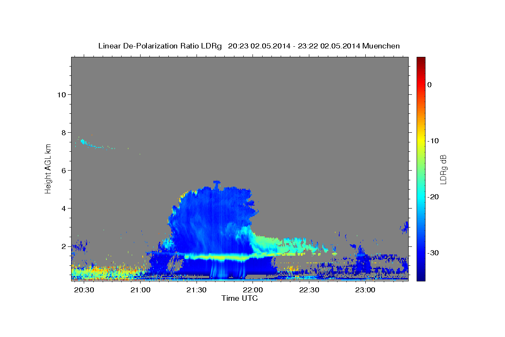The height and width of the screenshot is (337, 505).
Task: Click the '20:30' time tick label
Action: 84,290
